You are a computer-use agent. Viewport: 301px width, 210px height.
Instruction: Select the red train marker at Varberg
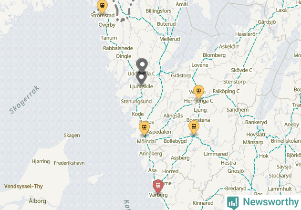pos(158,186)
